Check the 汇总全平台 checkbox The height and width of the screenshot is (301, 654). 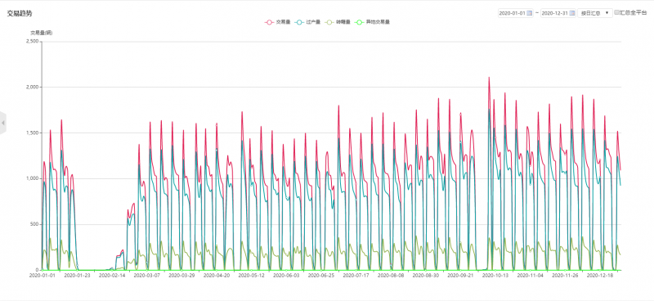(617, 13)
